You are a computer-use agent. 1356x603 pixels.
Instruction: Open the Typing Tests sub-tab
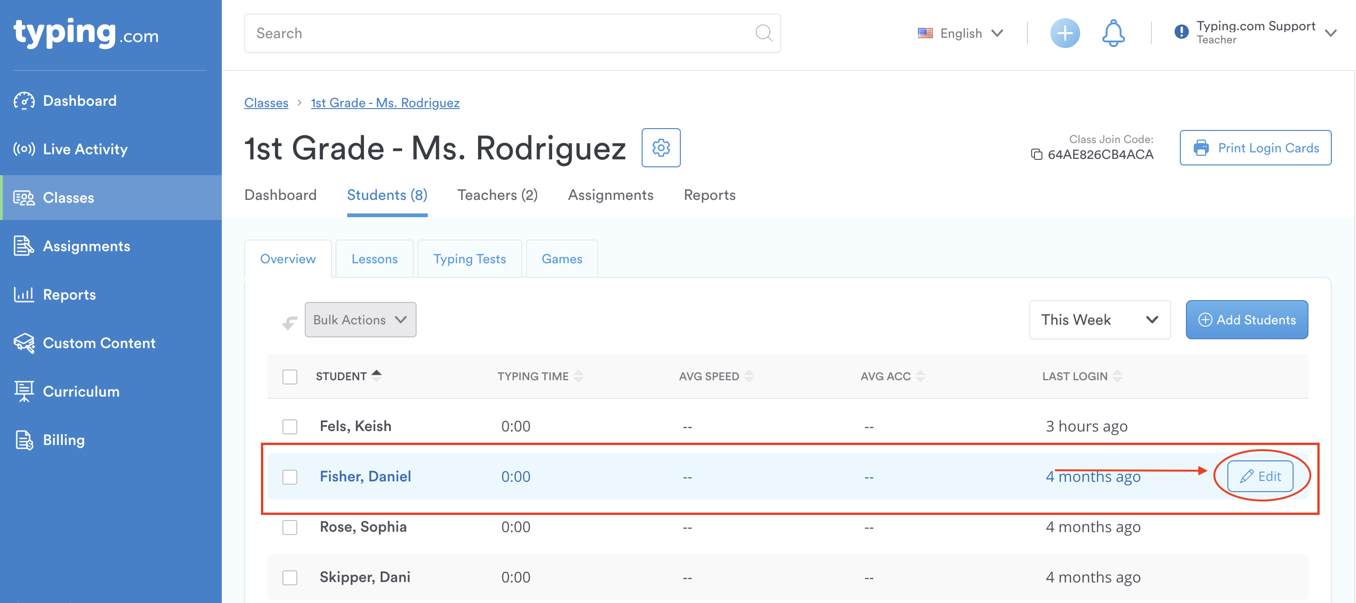(x=469, y=259)
